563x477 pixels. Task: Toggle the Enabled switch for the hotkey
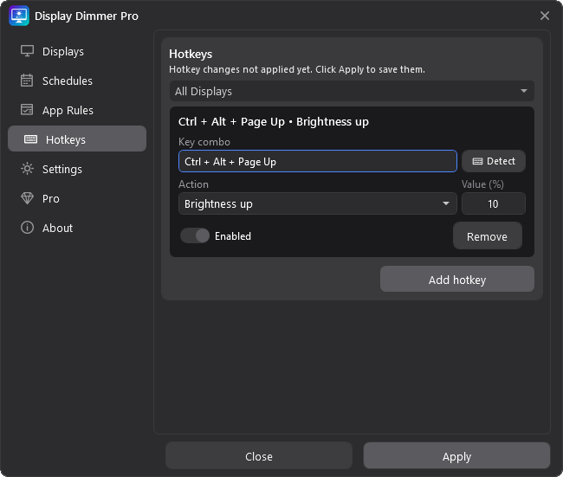(x=195, y=235)
